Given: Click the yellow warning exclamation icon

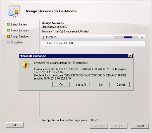Looking at the screenshot, I should point(26,65).
